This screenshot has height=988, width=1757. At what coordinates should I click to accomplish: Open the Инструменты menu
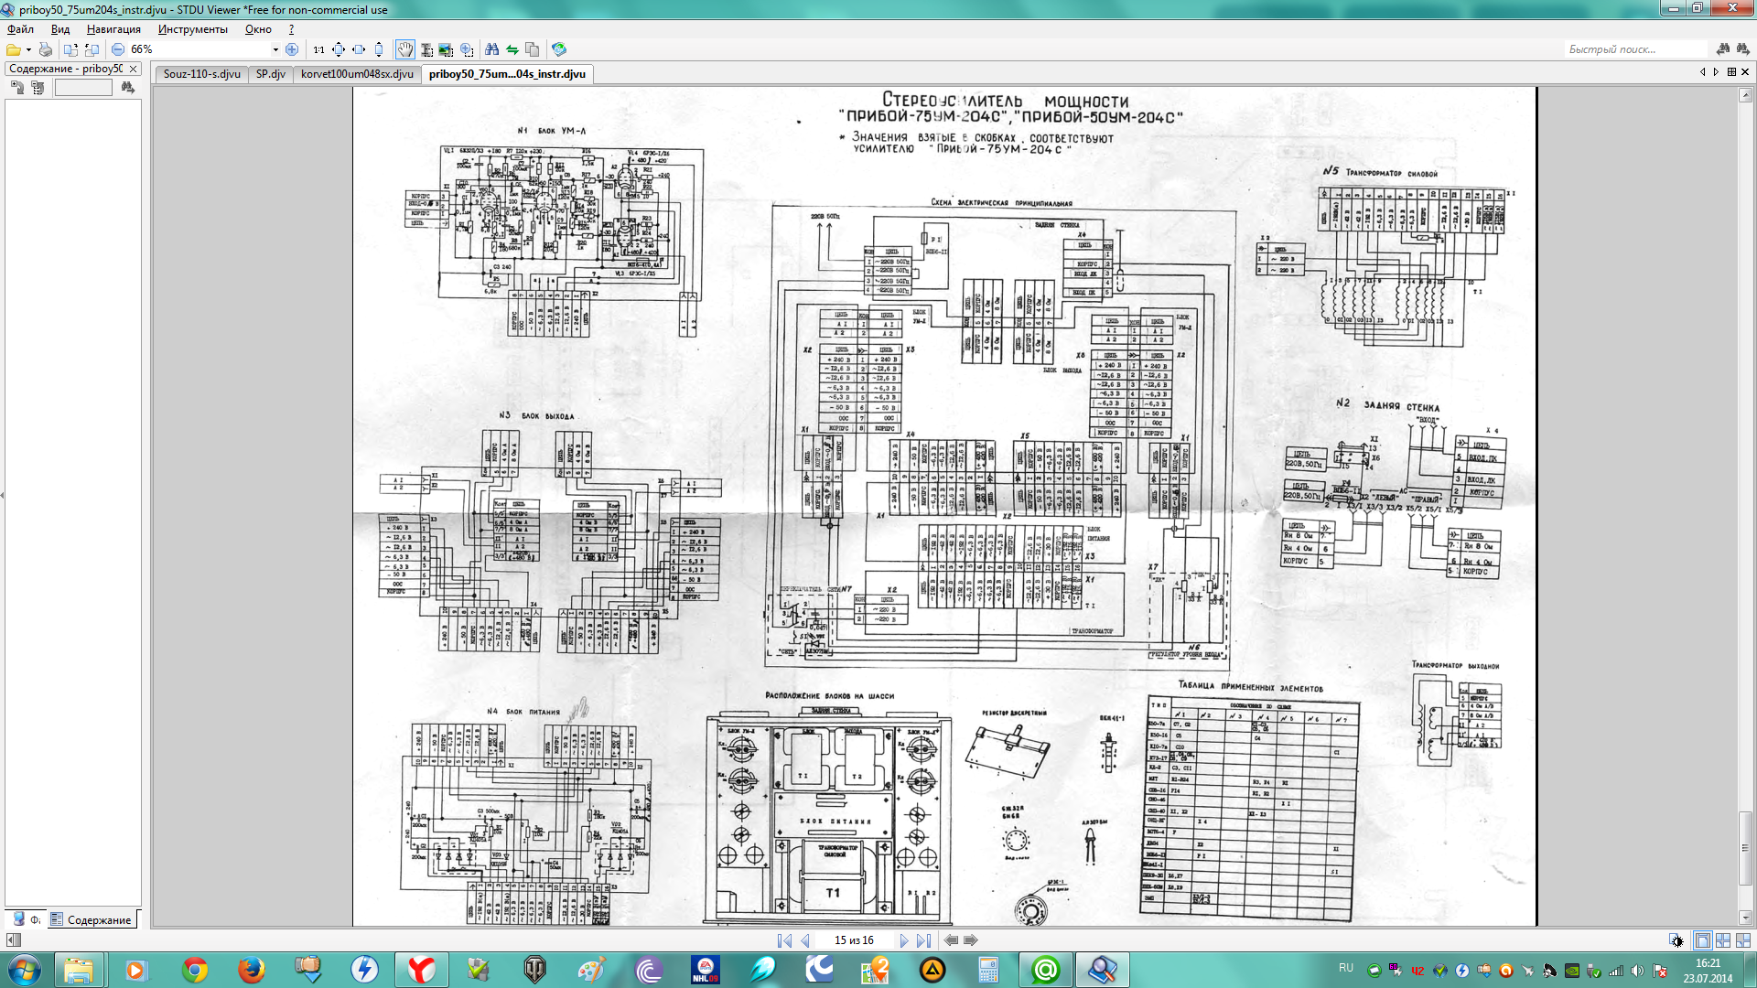tap(193, 29)
